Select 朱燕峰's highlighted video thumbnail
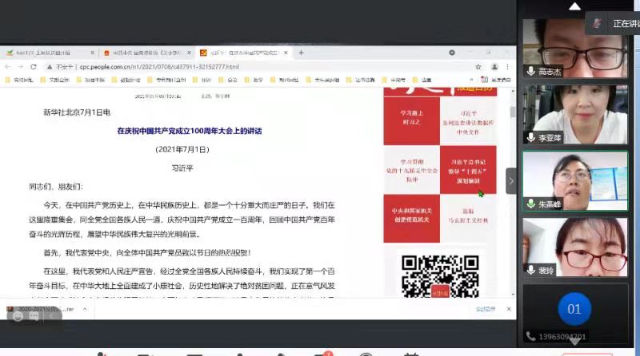This screenshot has height=356, width=640. pyautogui.click(x=575, y=181)
